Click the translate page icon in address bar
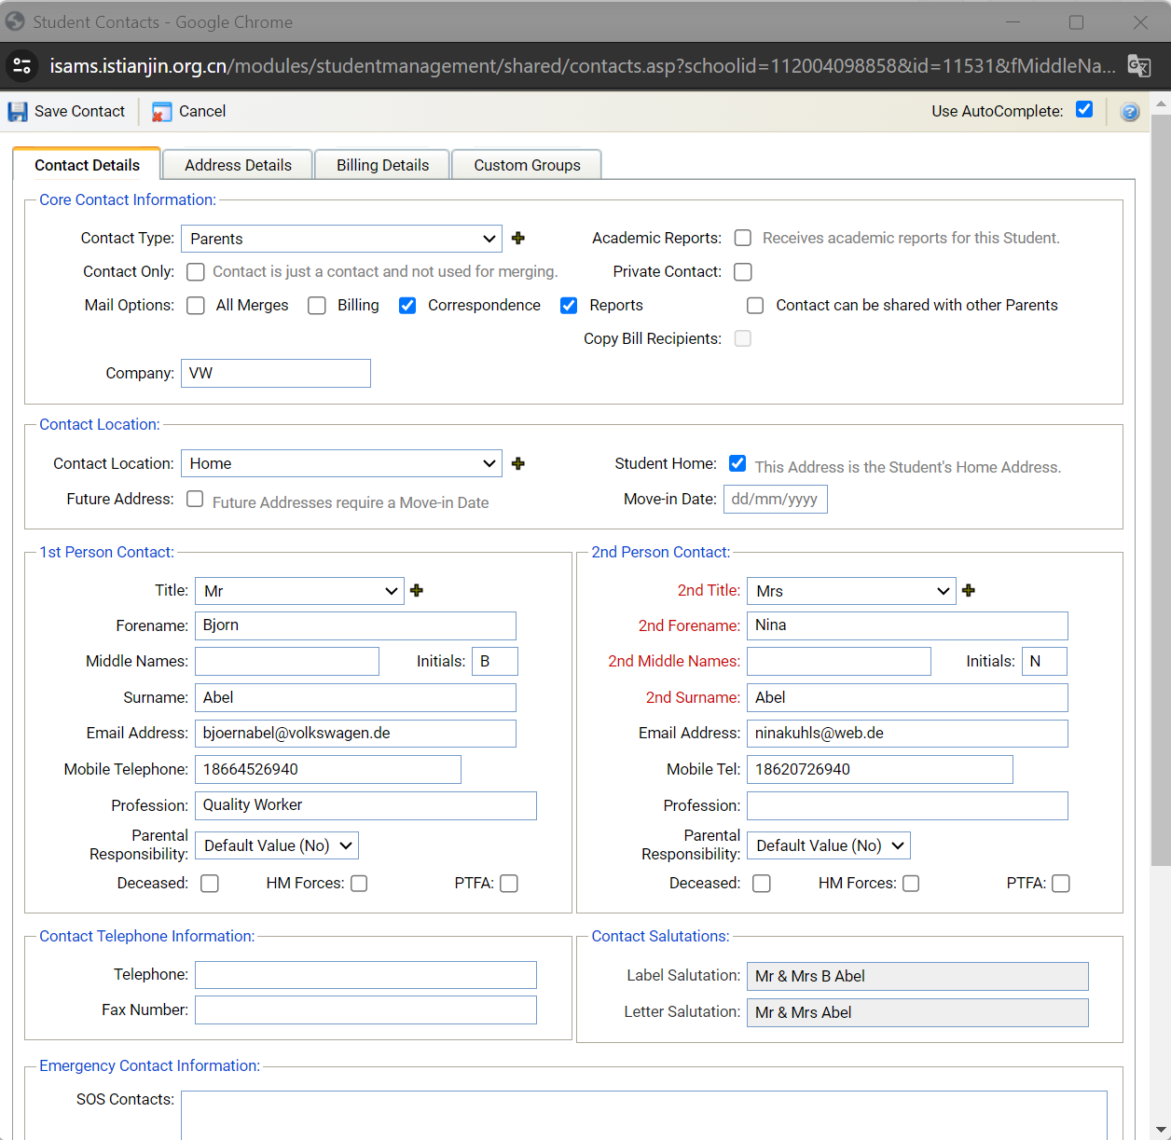Image resolution: width=1171 pixels, height=1140 pixels. pyautogui.click(x=1138, y=66)
